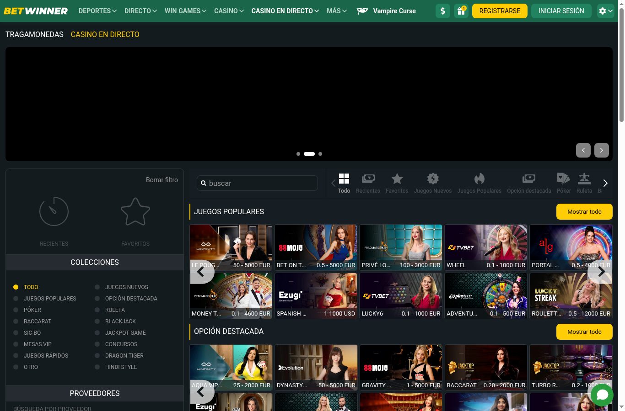Select the Póker cards category icon
This screenshot has height=411, width=625.
tap(564, 183)
